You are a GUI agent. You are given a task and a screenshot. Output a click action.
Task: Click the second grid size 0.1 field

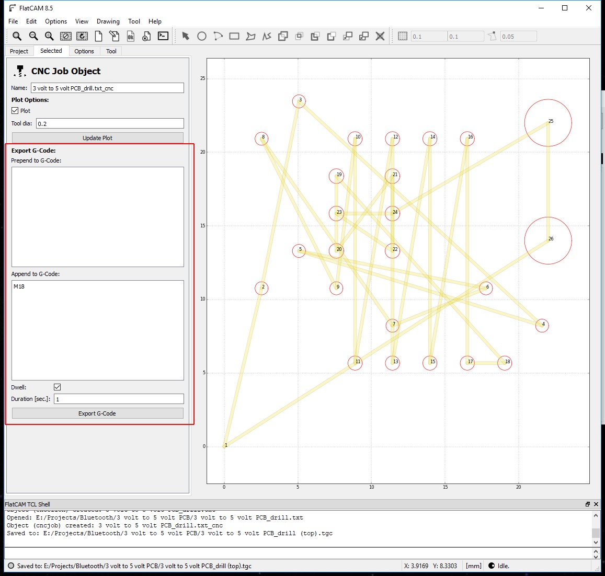click(x=465, y=36)
